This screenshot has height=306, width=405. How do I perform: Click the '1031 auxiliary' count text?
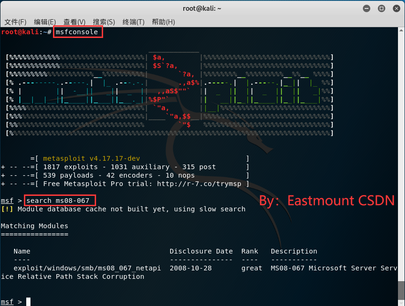point(140,167)
